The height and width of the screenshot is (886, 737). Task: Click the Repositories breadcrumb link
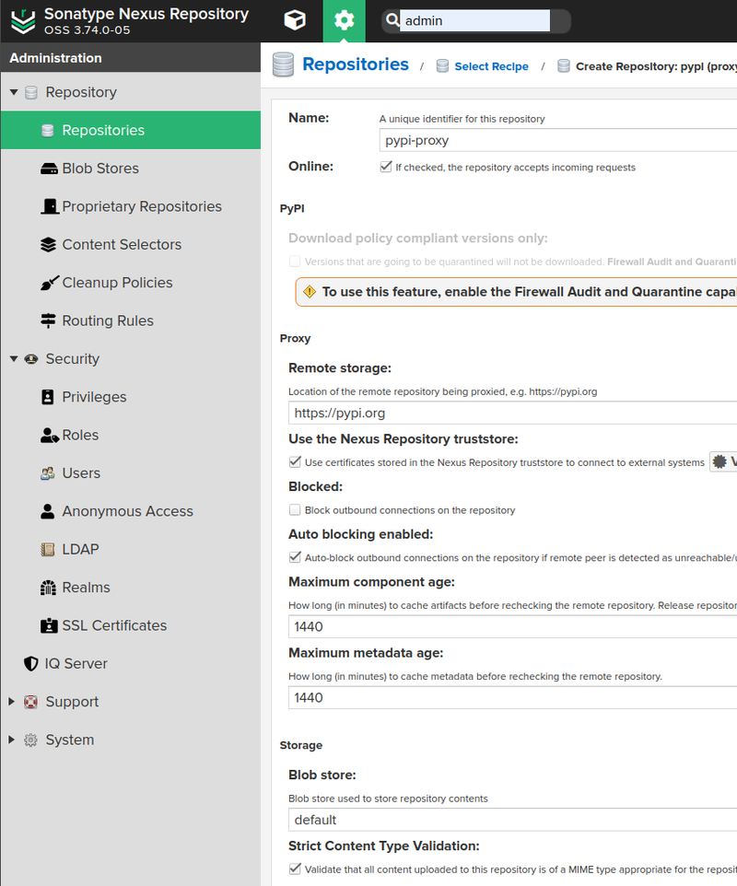coord(356,64)
